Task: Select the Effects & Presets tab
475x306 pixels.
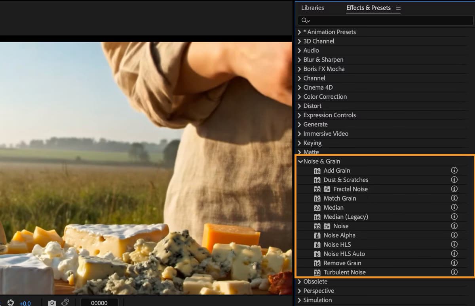Action: 369,8
